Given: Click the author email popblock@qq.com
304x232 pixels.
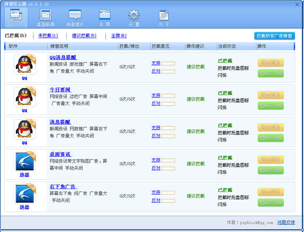Looking at the screenshot, I should [257, 223].
